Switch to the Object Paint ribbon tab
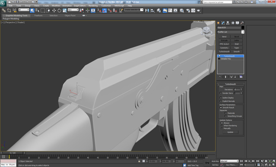The height and width of the screenshot is (167, 276). (70, 15)
